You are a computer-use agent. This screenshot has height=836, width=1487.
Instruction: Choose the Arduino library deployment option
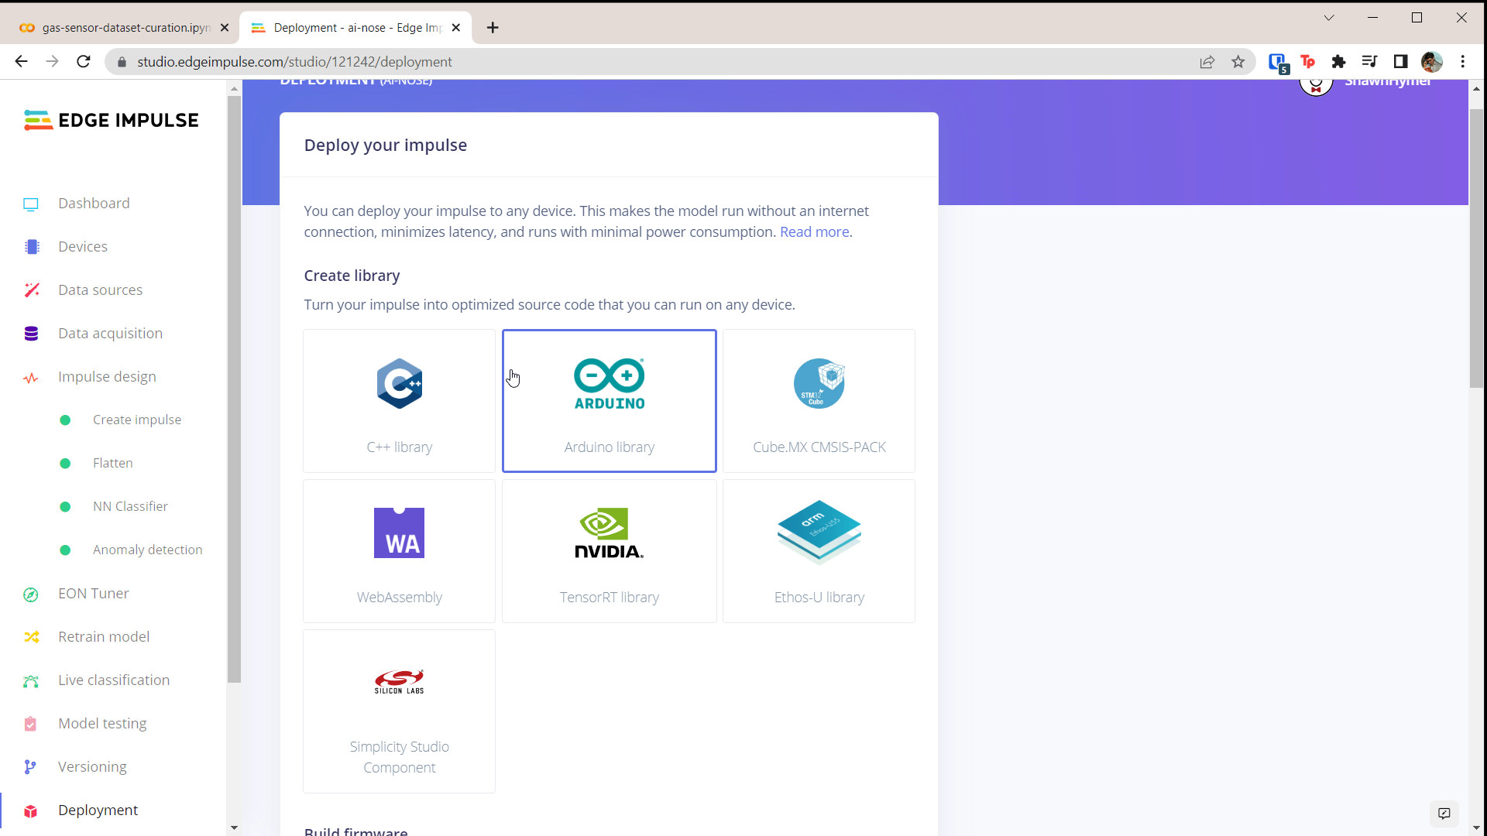(x=609, y=400)
